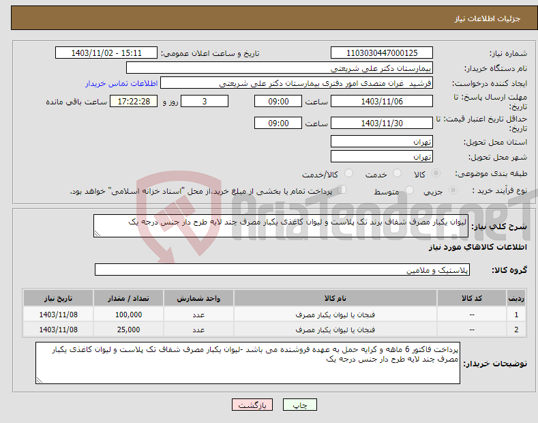Click the توضیحات خریدار notes textarea
This screenshot has height=423, width=538.
click(x=248, y=363)
